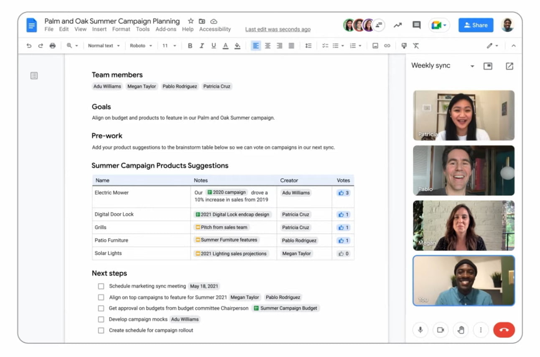The width and height of the screenshot is (540, 357).
Task: Open the Roboto font dropdown
Action: tap(140, 46)
